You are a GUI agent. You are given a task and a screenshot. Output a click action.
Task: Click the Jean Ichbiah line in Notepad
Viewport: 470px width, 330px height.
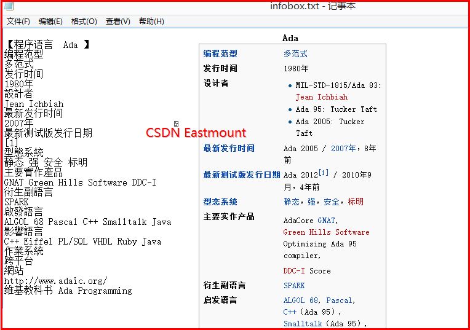34,104
